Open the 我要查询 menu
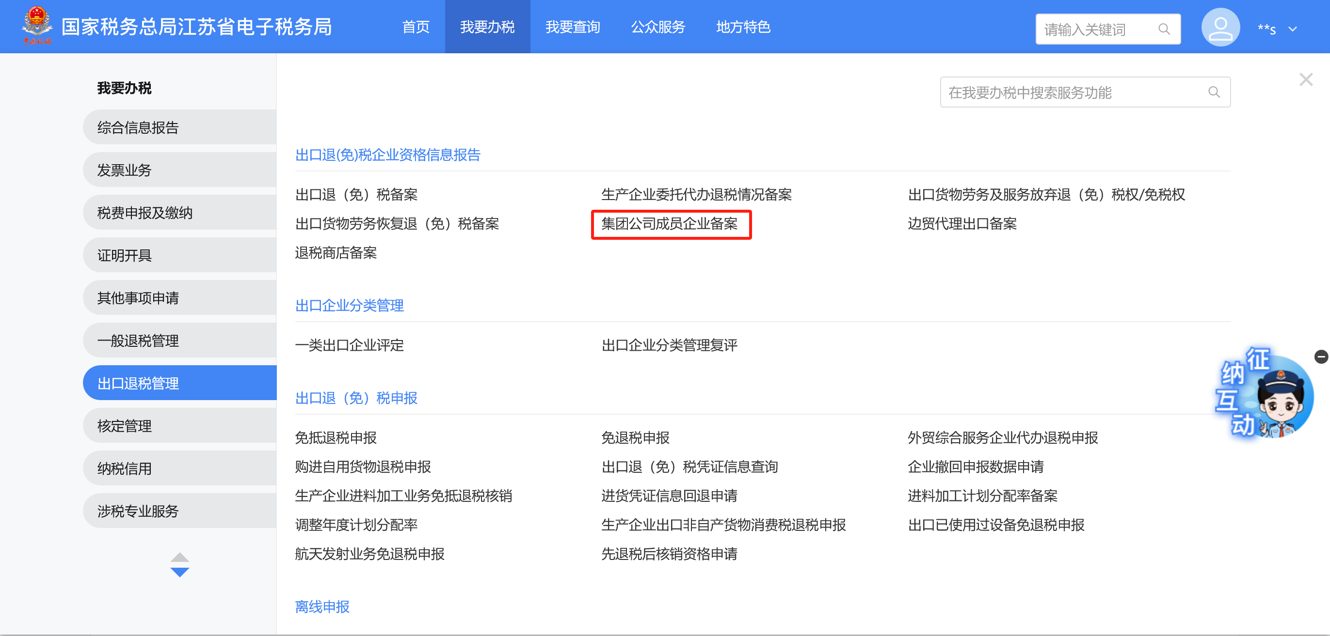1330x636 pixels. tap(573, 27)
